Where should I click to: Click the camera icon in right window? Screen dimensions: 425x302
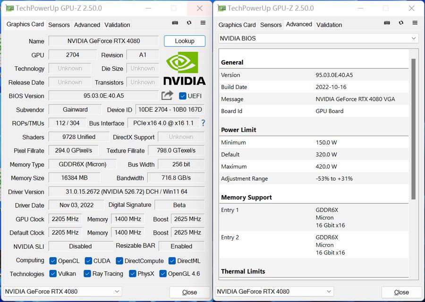point(387,23)
